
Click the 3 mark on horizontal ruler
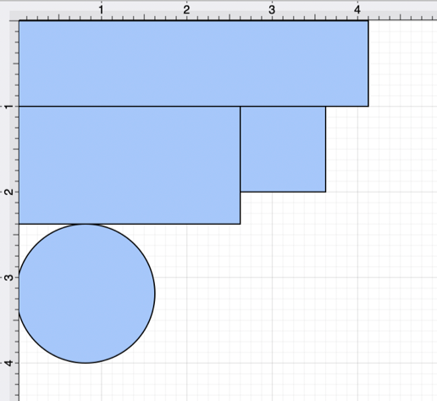[272, 10]
